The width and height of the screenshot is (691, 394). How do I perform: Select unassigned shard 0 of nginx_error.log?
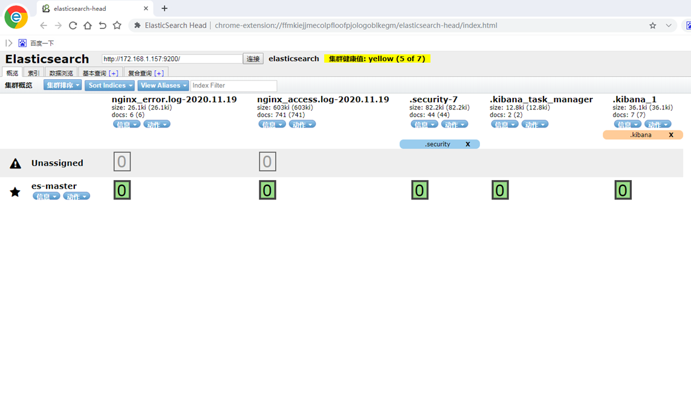point(122,162)
